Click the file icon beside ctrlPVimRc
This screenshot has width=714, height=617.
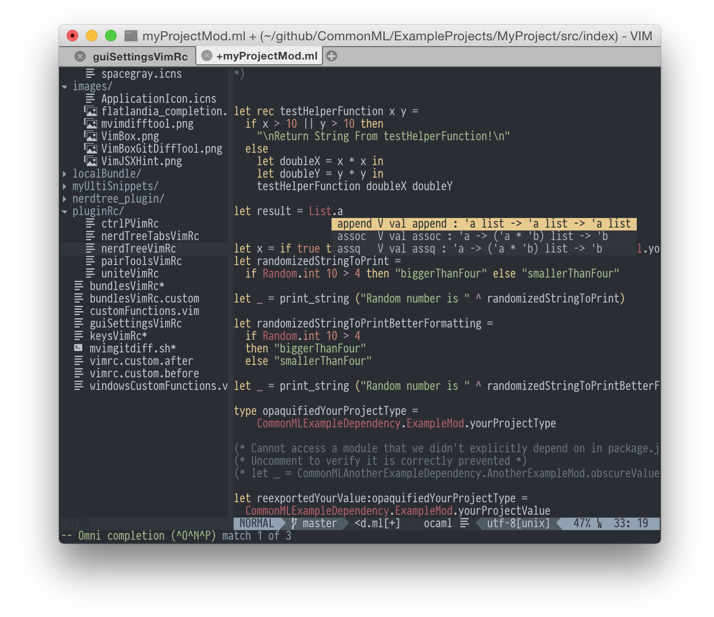tap(90, 223)
